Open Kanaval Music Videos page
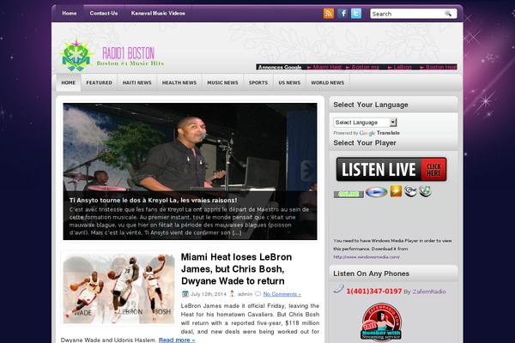Viewport: 515px width, 343px height. point(158,14)
